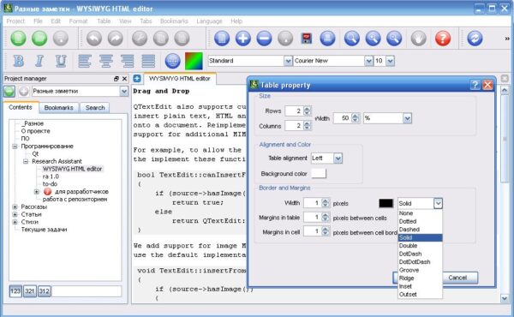The width and height of the screenshot is (514, 317).
Task: Expand the Рассказы tree node
Action: pos(15,206)
